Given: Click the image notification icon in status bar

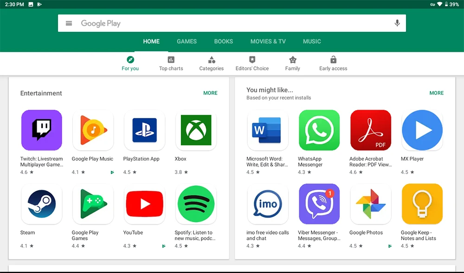Looking at the screenshot, I should pyautogui.click(x=31, y=5).
